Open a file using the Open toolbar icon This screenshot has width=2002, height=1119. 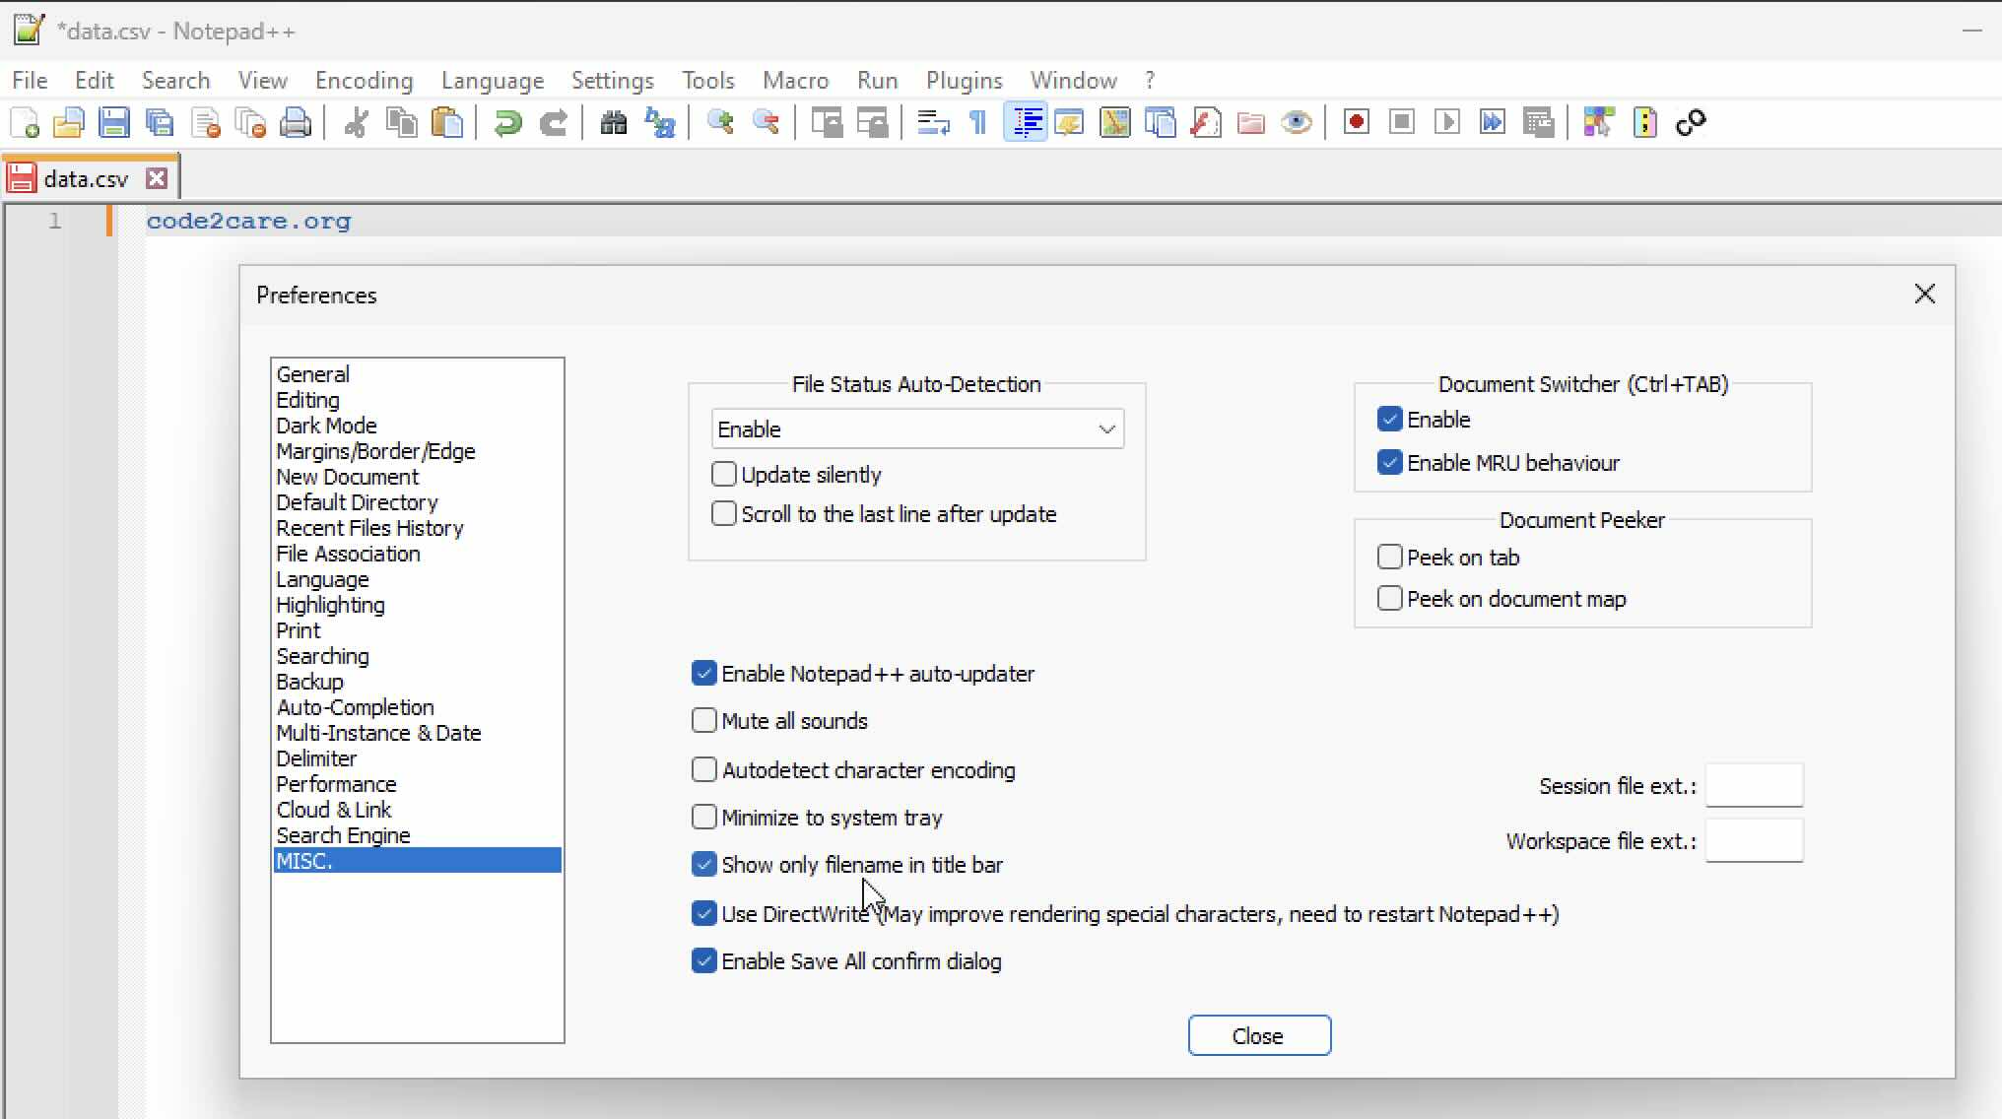[69, 122]
